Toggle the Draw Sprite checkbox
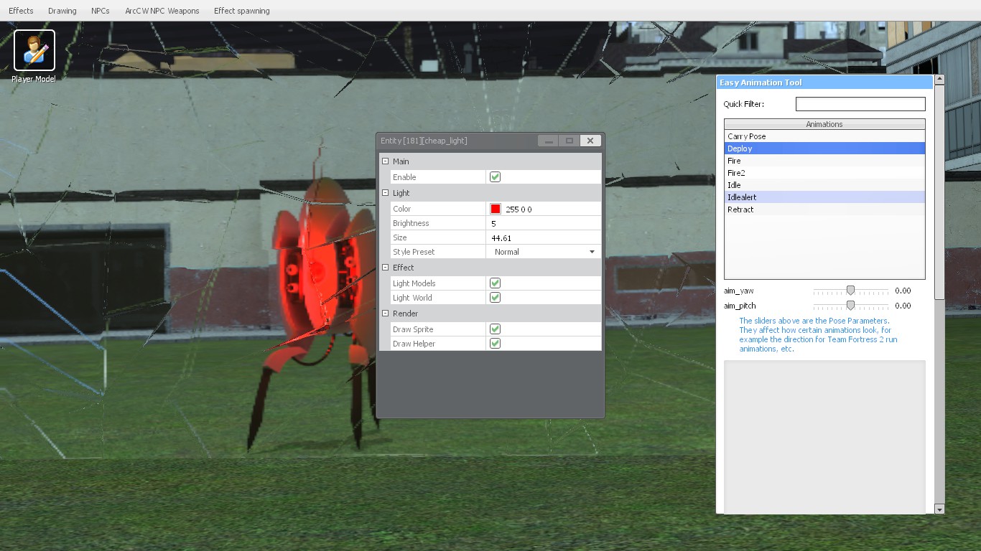 pyautogui.click(x=495, y=329)
